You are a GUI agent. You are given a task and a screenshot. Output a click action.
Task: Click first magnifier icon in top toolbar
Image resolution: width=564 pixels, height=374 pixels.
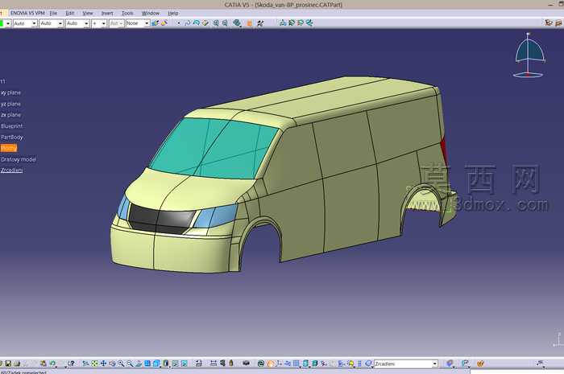click(x=216, y=23)
